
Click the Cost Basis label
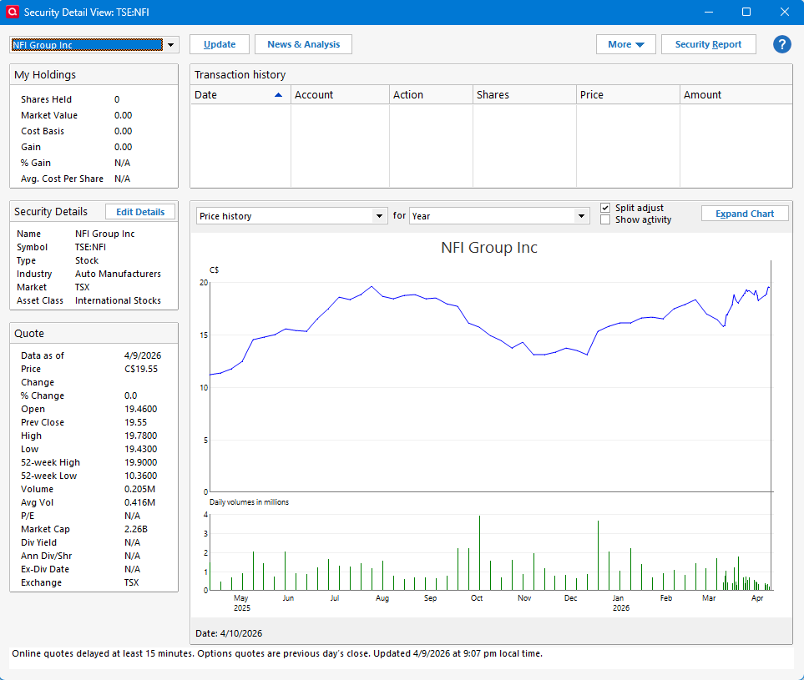[43, 131]
